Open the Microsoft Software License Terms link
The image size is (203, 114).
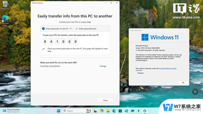pos(156,69)
